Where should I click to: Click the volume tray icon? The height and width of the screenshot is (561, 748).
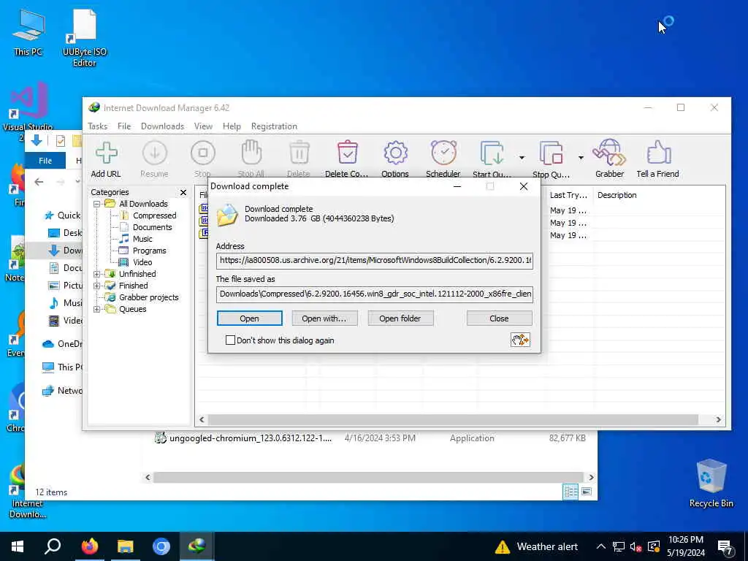[x=635, y=546]
